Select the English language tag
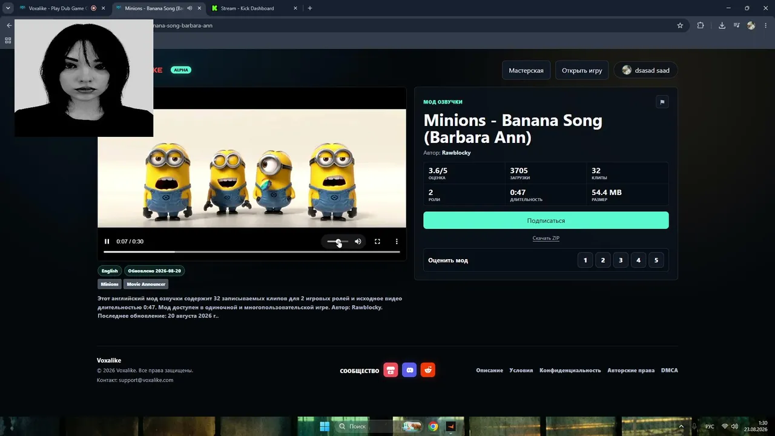 pos(110,271)
